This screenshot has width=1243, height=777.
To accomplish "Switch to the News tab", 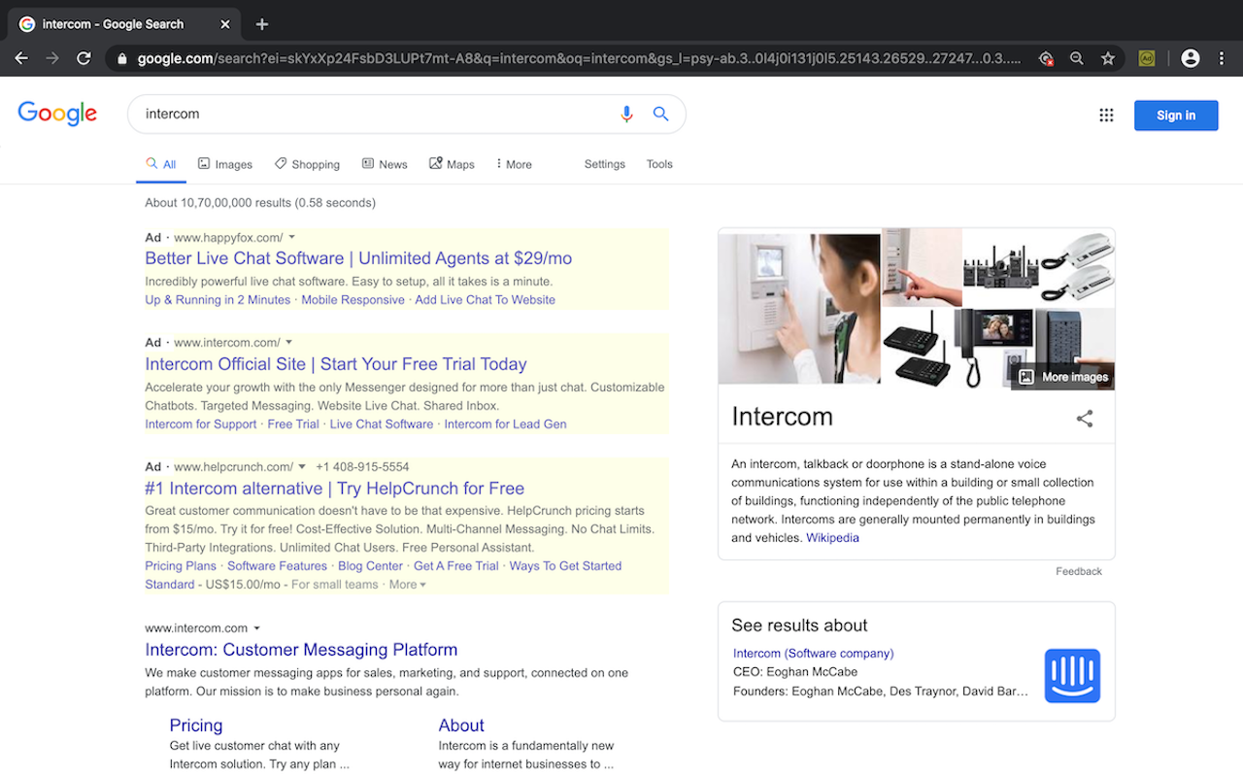I will pos(385,164).
